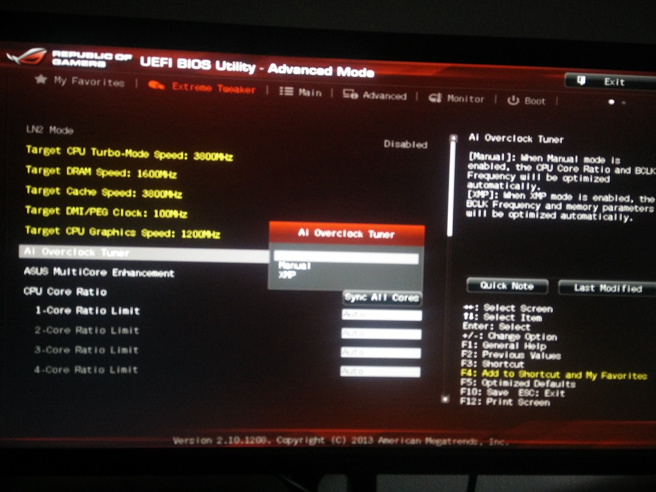Image resolution: width=656 pixels, height=492 pixels.
Task: Click the scrollbar down arrow
Action: tap(445, 399)
